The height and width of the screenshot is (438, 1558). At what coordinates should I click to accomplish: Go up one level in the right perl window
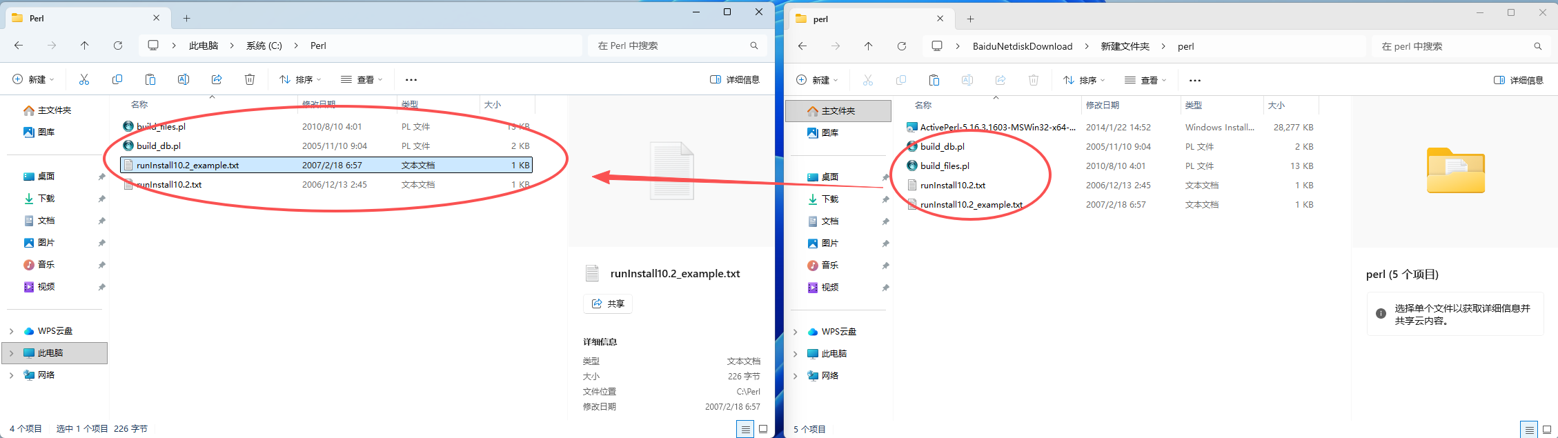[868, 46]
